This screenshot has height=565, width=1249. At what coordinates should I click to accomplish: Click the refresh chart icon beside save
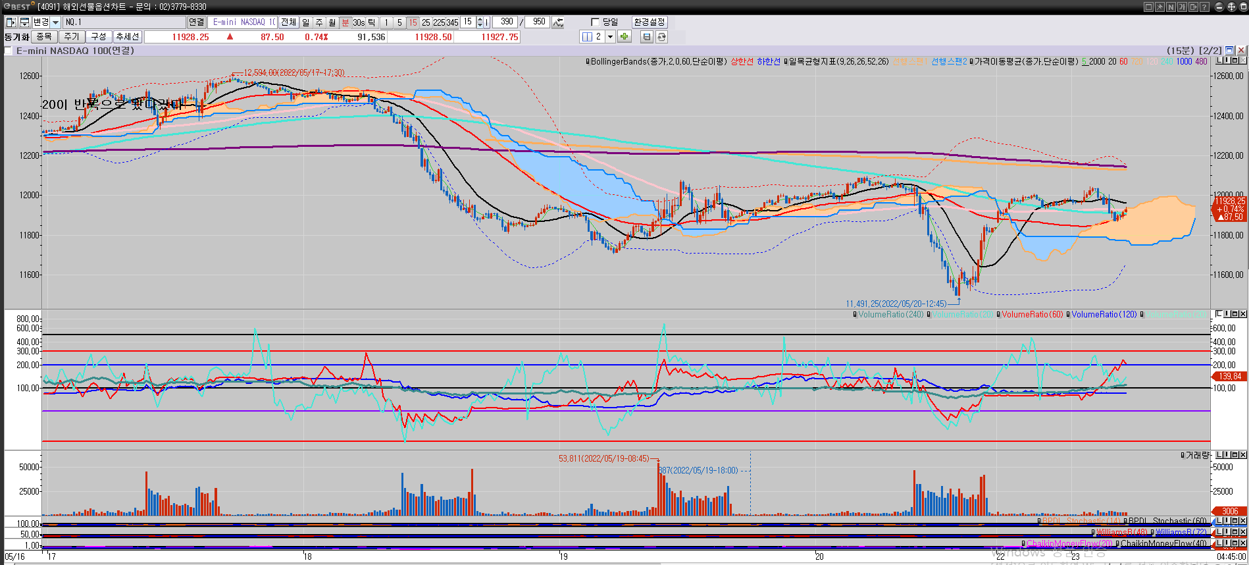click(x=661, y=37)
